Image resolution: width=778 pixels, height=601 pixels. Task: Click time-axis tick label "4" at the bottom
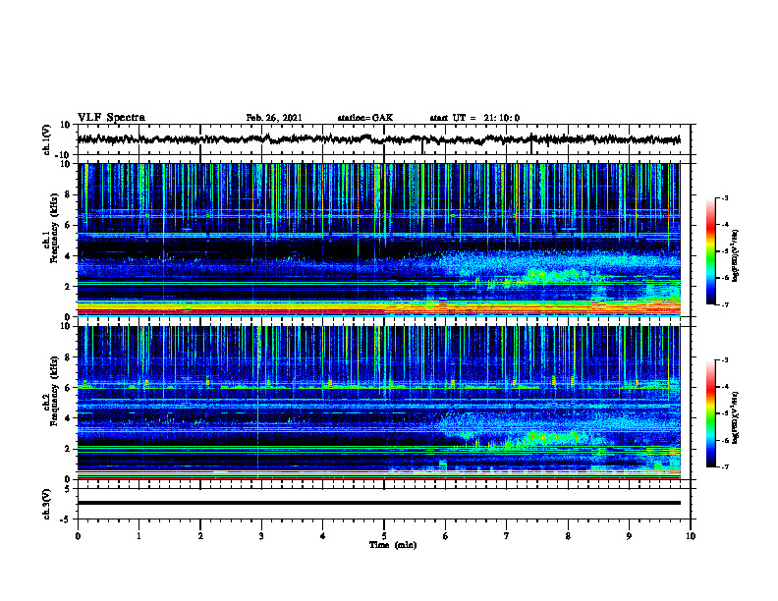[x=323, y=536]
